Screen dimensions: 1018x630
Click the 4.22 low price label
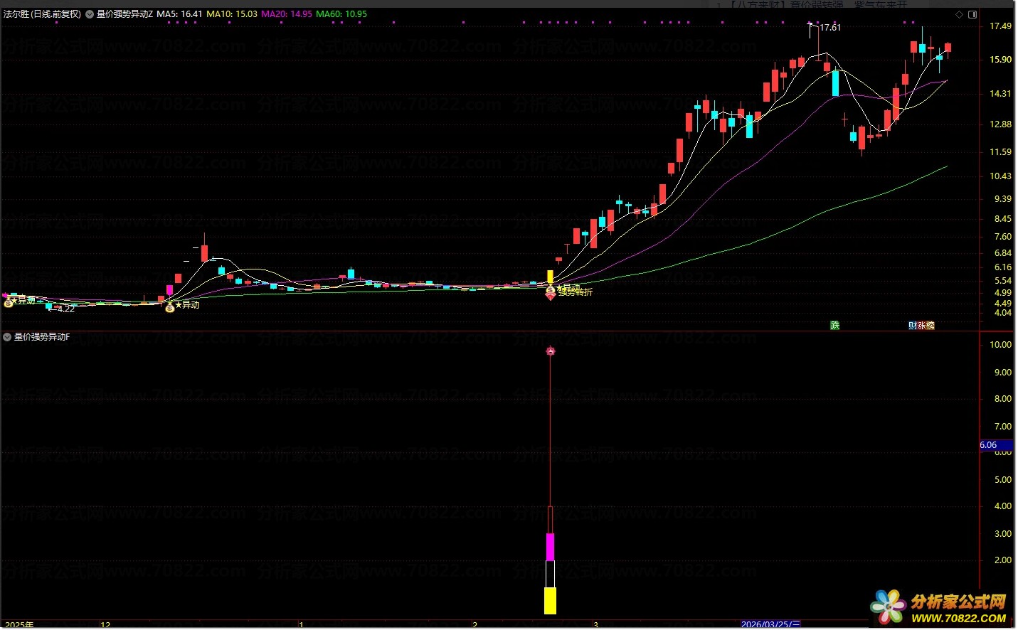tap(66, 309)
